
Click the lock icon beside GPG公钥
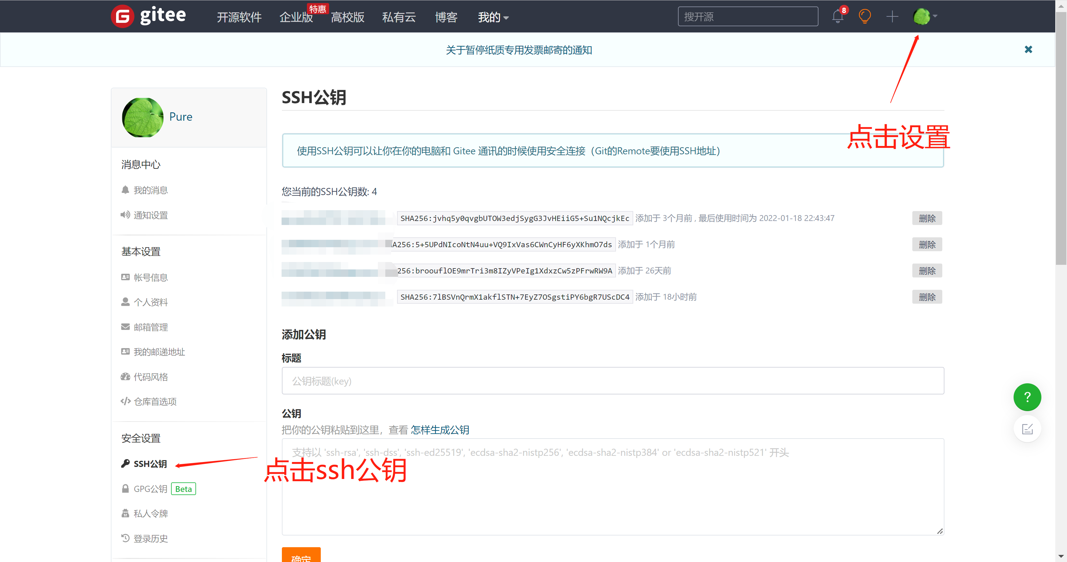(x=125, y=488)
